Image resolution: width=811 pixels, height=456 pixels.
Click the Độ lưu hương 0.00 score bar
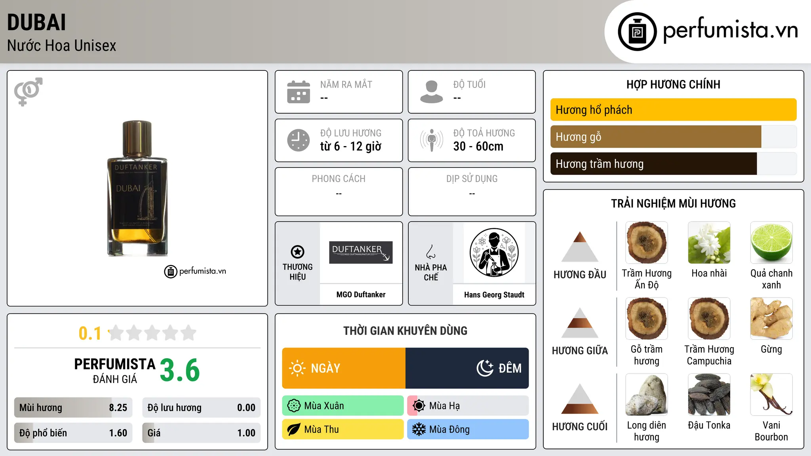[x=201, y=408]
